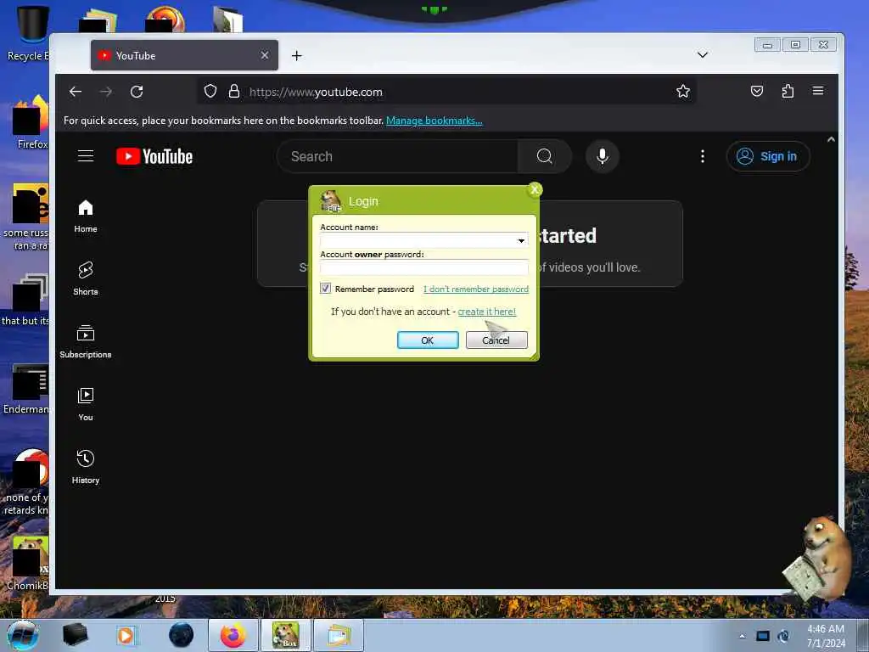Image resolution: width=869 pixels, height=652 pixels.
Task: Open Firefox extensions puzzle icon
Action: pyautogui.click(x=788, y=92)
